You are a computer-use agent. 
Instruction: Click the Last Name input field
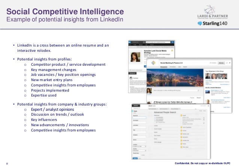[139, 127]
